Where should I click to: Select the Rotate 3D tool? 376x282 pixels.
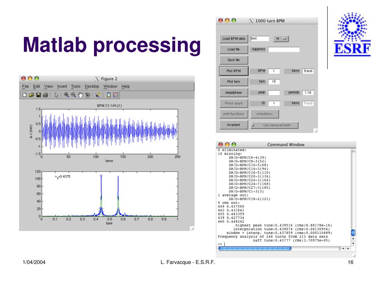[x=87, y=95]
